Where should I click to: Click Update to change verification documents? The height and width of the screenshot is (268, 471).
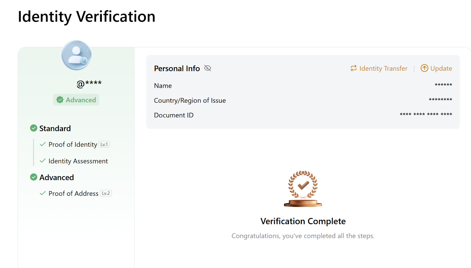pos(441,68)
